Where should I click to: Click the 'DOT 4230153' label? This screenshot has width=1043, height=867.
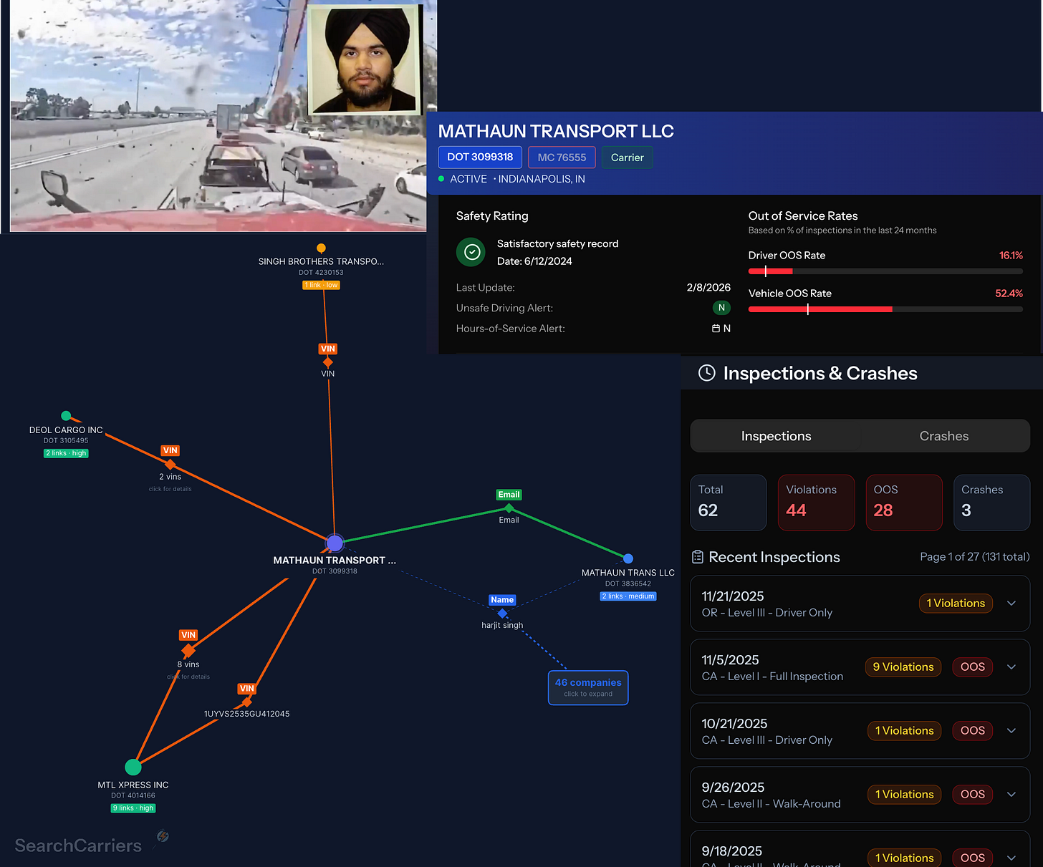(321, 273)
